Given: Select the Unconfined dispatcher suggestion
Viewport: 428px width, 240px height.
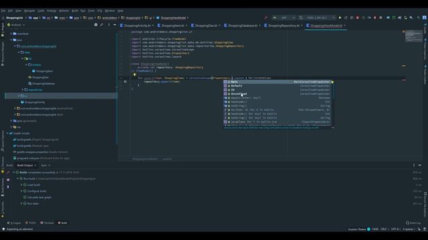Looking at the screenshot, I should (278, 94).
